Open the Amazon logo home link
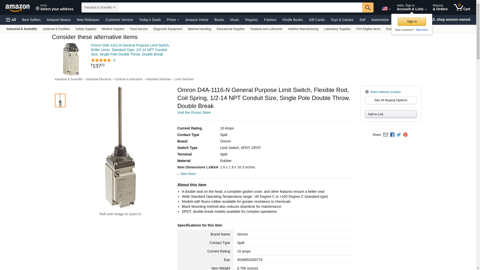This screenshot has height=270, width=480. tap(17, 8)
